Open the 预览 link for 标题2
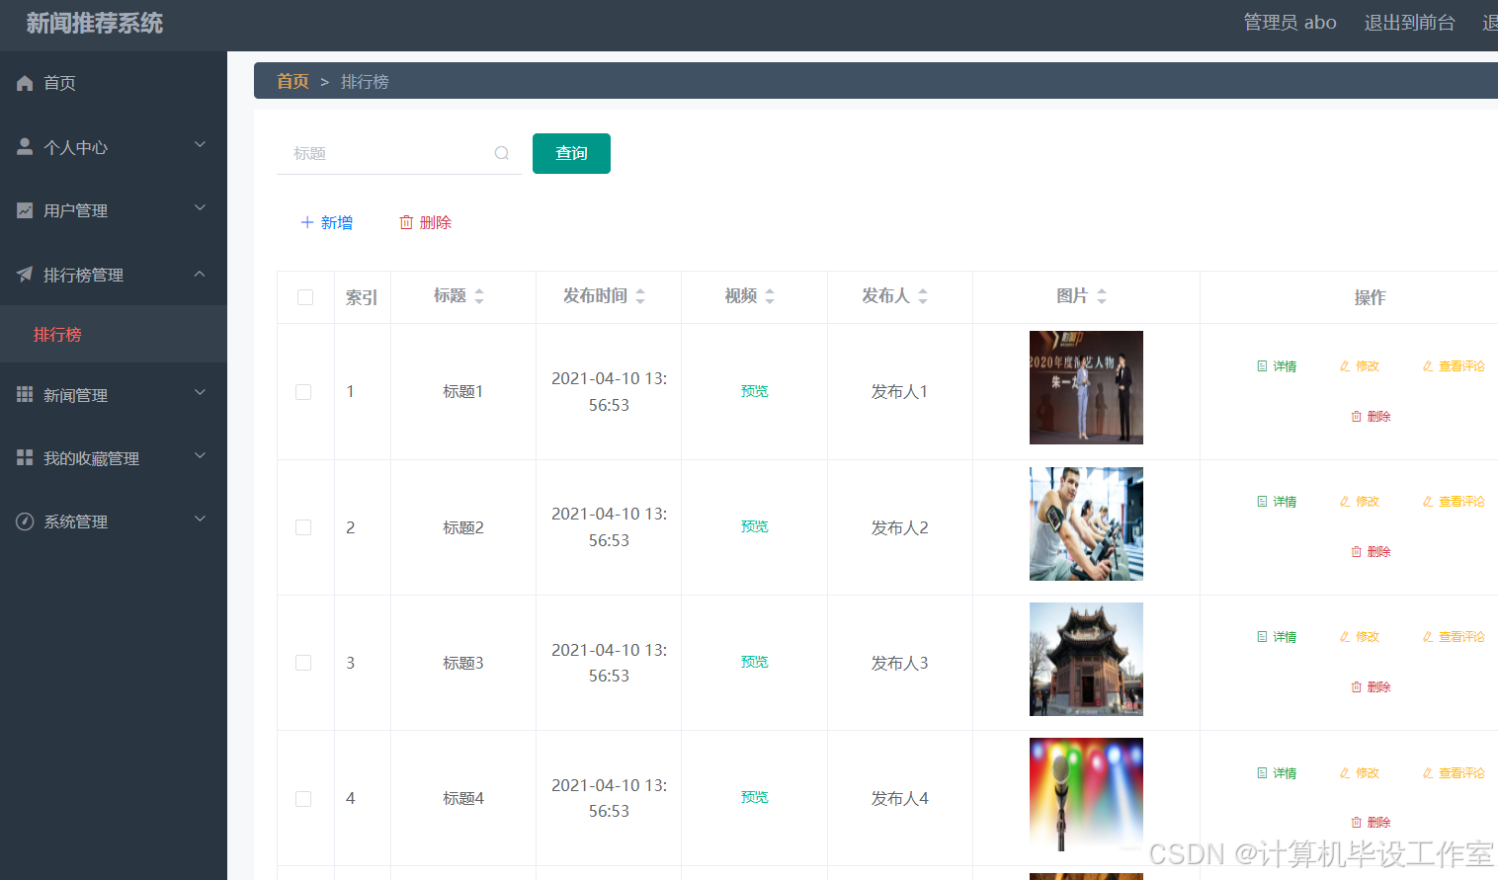The height and width of the screenshot is (880, 1498). (x=753, y=526)
